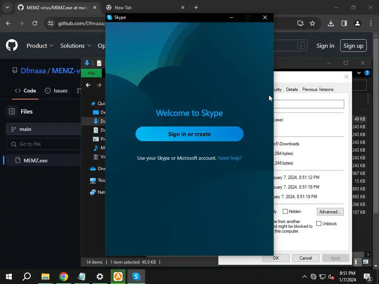
Task: Open the File tab in File Explorer
Action: [91, 73]
